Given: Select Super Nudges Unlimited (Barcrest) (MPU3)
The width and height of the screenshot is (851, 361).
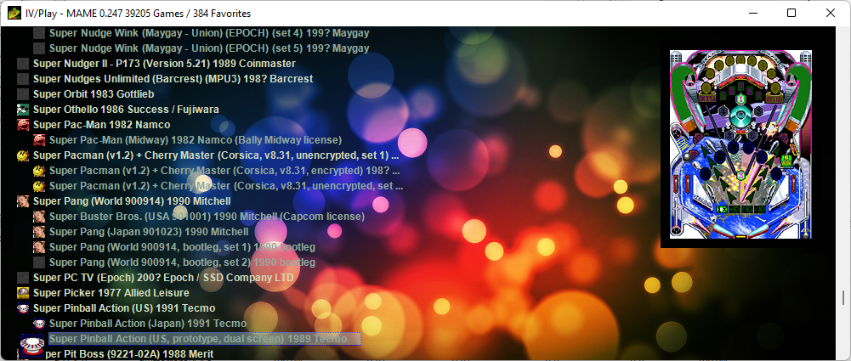Looking at the screenshot, I should (173, 79).
